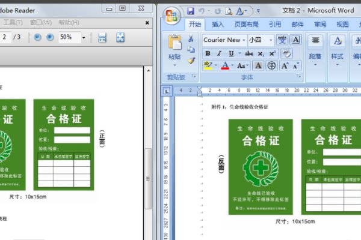Click the Reader scrollbar up arrow

[x=149, y=71]
